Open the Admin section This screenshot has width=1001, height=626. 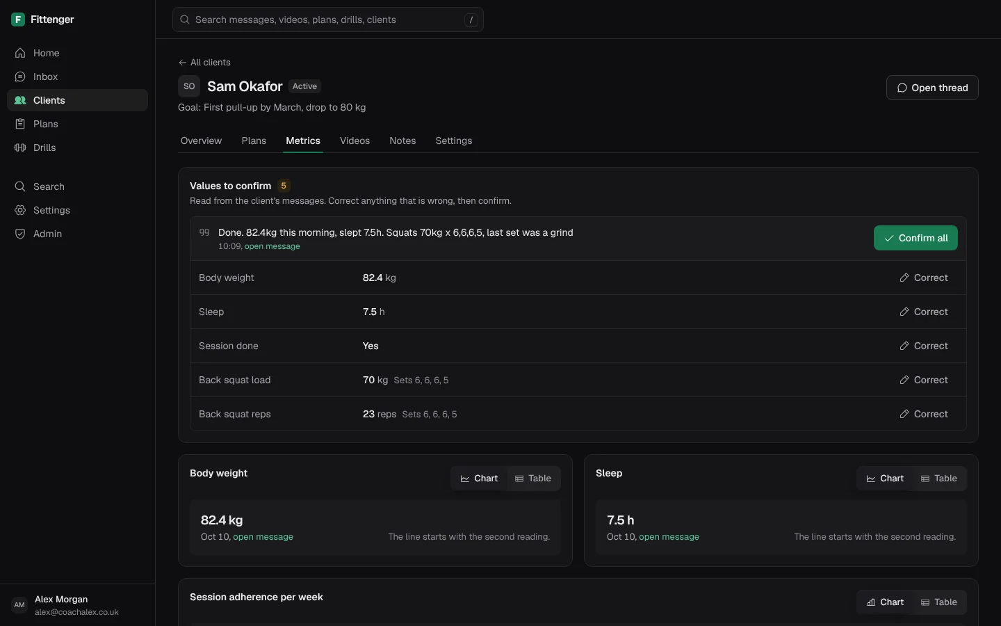point(77,234)
